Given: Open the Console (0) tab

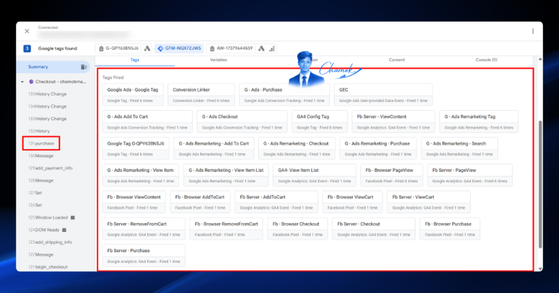Looking at the screenshot, I should pos(486,60).
